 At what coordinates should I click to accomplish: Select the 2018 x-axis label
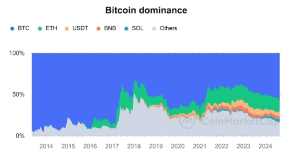coord(134,146)
